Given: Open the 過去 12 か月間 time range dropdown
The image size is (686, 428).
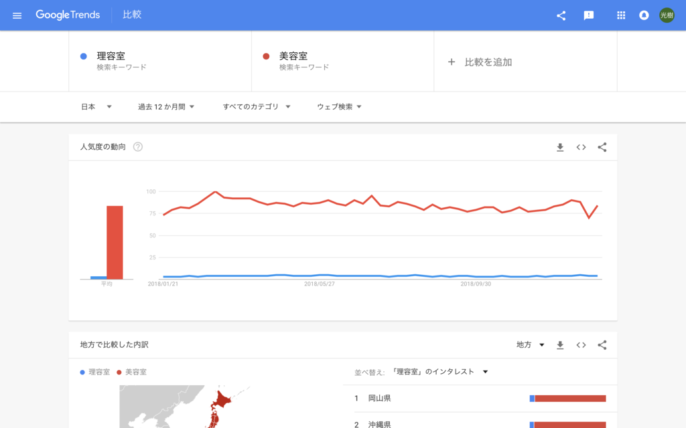Looking at the screenshot, I should click(x=166, y=106).
